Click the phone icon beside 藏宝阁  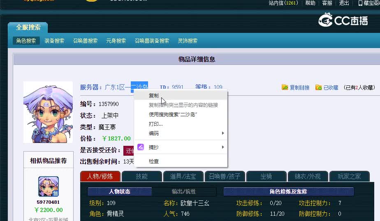360,3
